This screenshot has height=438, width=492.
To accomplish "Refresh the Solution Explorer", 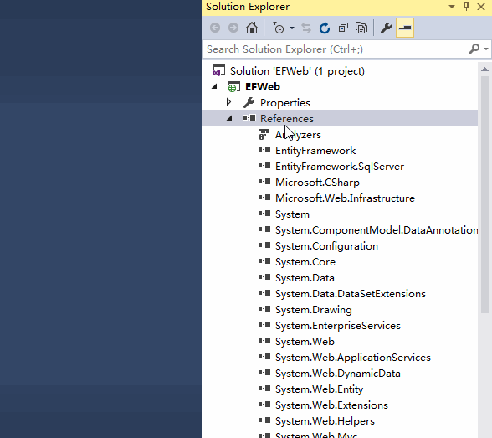I will tap(325, 28).
